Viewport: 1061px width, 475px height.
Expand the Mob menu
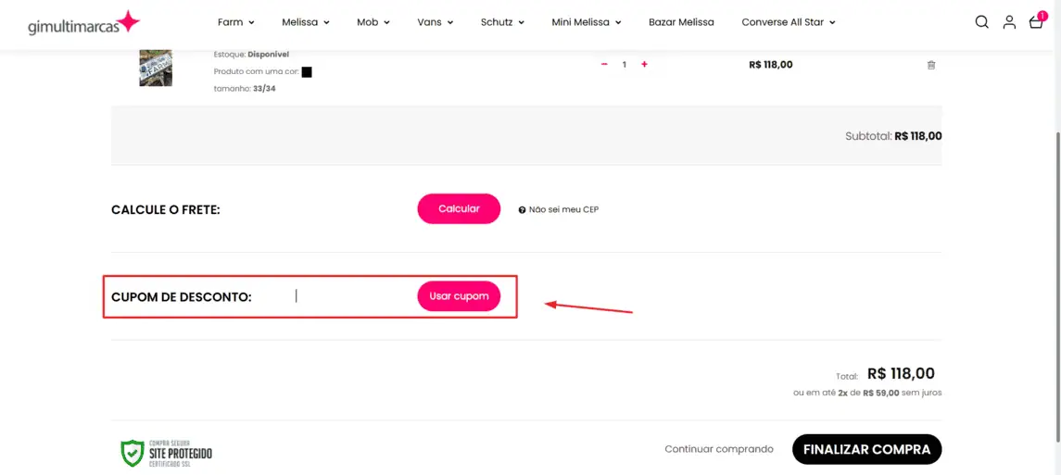click(373, 21)
